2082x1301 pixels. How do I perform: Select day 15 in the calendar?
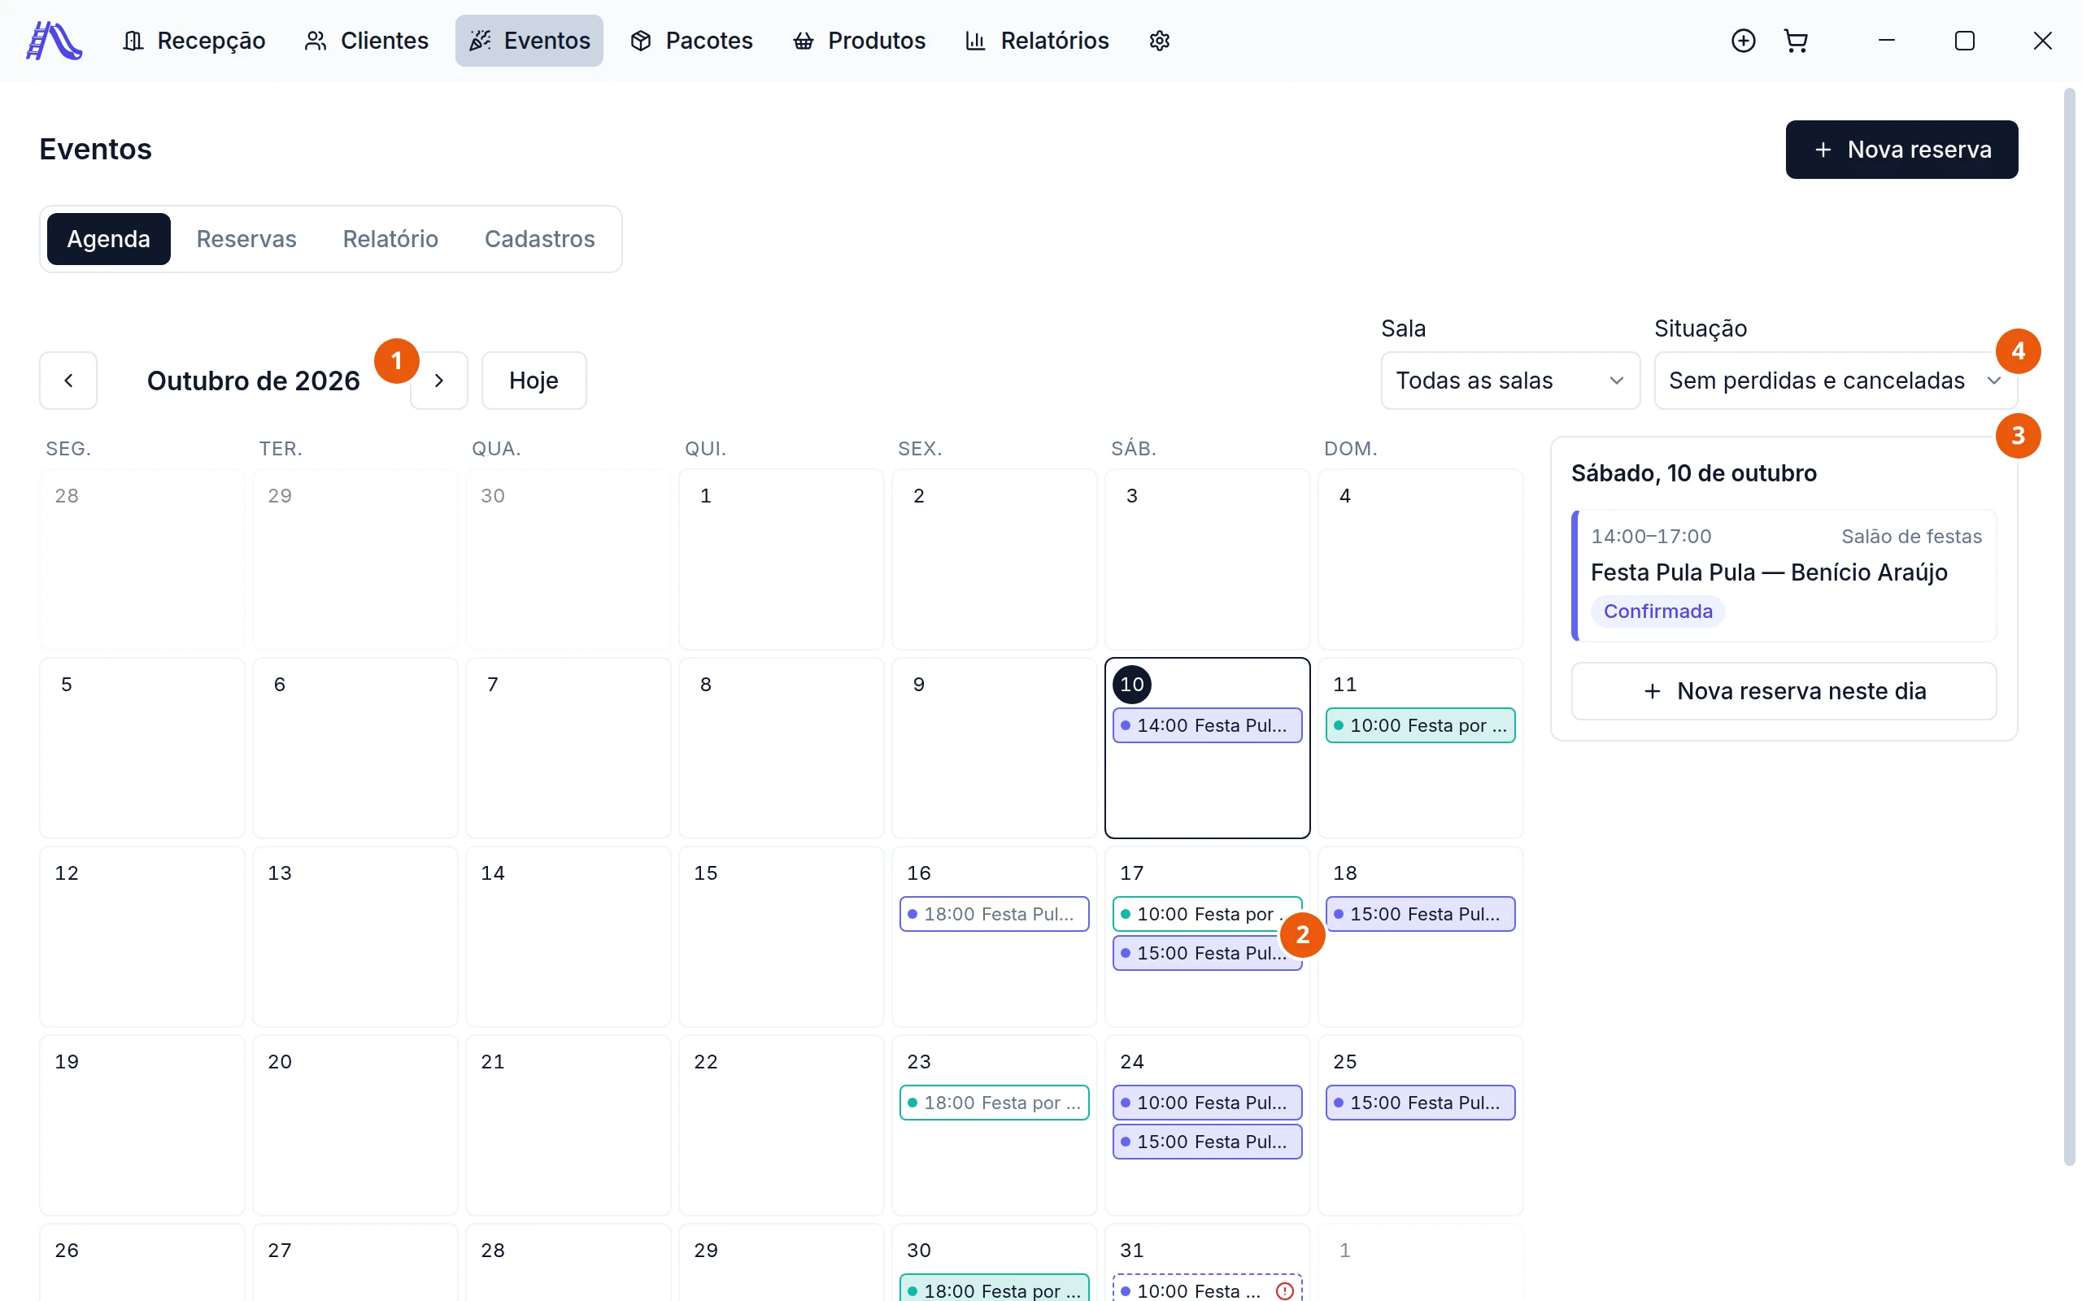coord(782,937)
